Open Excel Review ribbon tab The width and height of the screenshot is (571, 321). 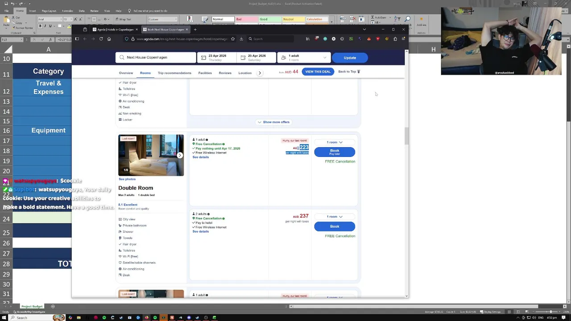tap(94, 11)
